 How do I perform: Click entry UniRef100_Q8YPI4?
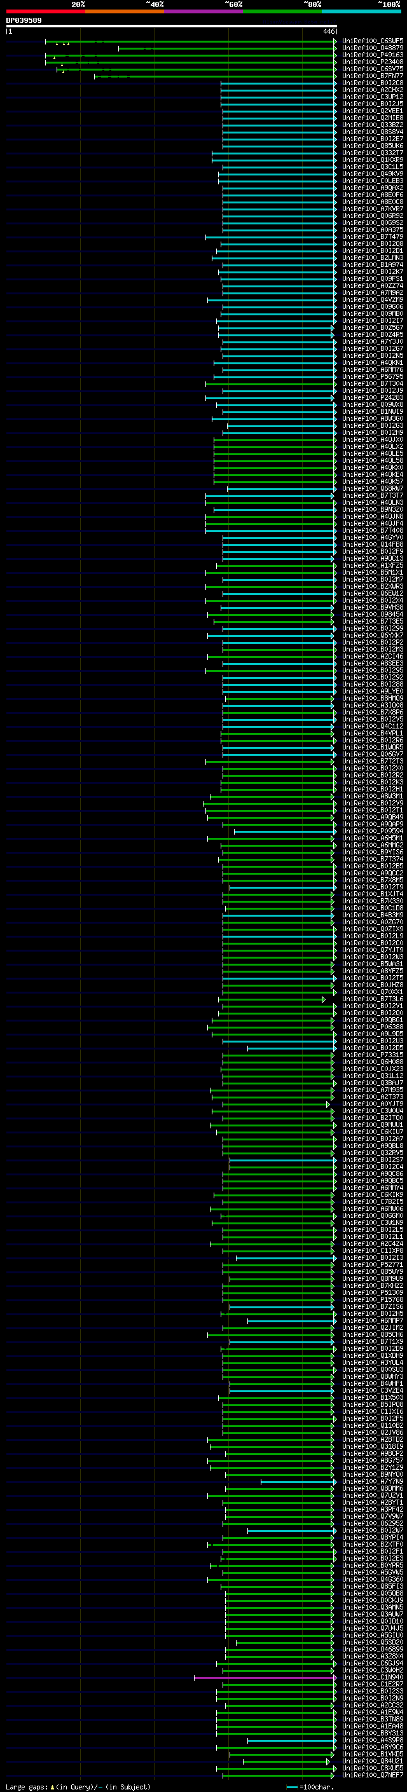pyautogui.click(x=373, y=1538)
